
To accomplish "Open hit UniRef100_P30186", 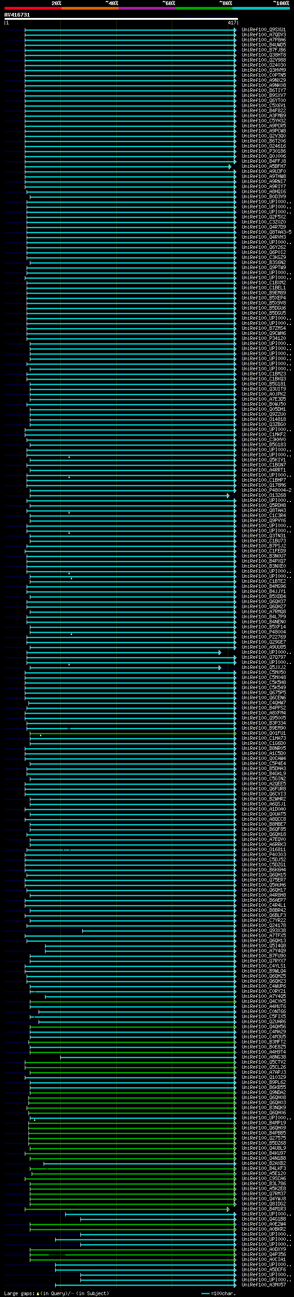I will tap(263, 151).
